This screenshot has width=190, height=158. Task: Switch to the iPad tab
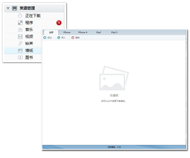[98, 33]
